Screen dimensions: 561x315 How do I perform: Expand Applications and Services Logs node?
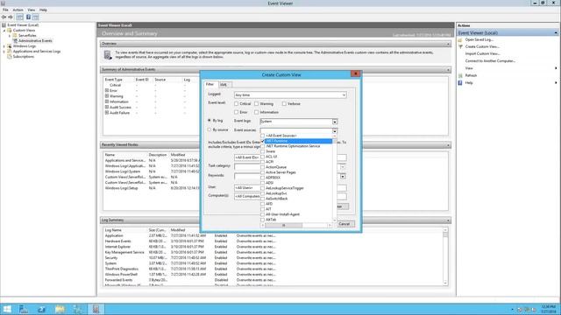(x=4, y=52)
